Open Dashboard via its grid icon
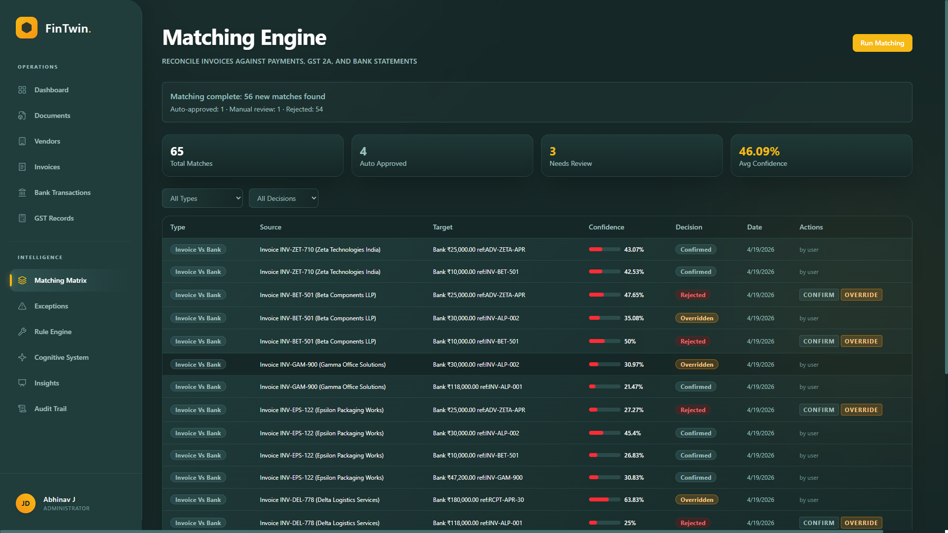This screenshot has height=533, width=948. 22,90
